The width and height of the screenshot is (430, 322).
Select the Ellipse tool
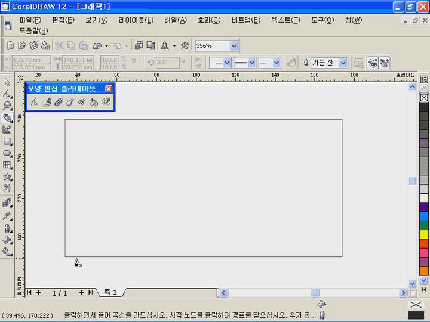(7, 153)
